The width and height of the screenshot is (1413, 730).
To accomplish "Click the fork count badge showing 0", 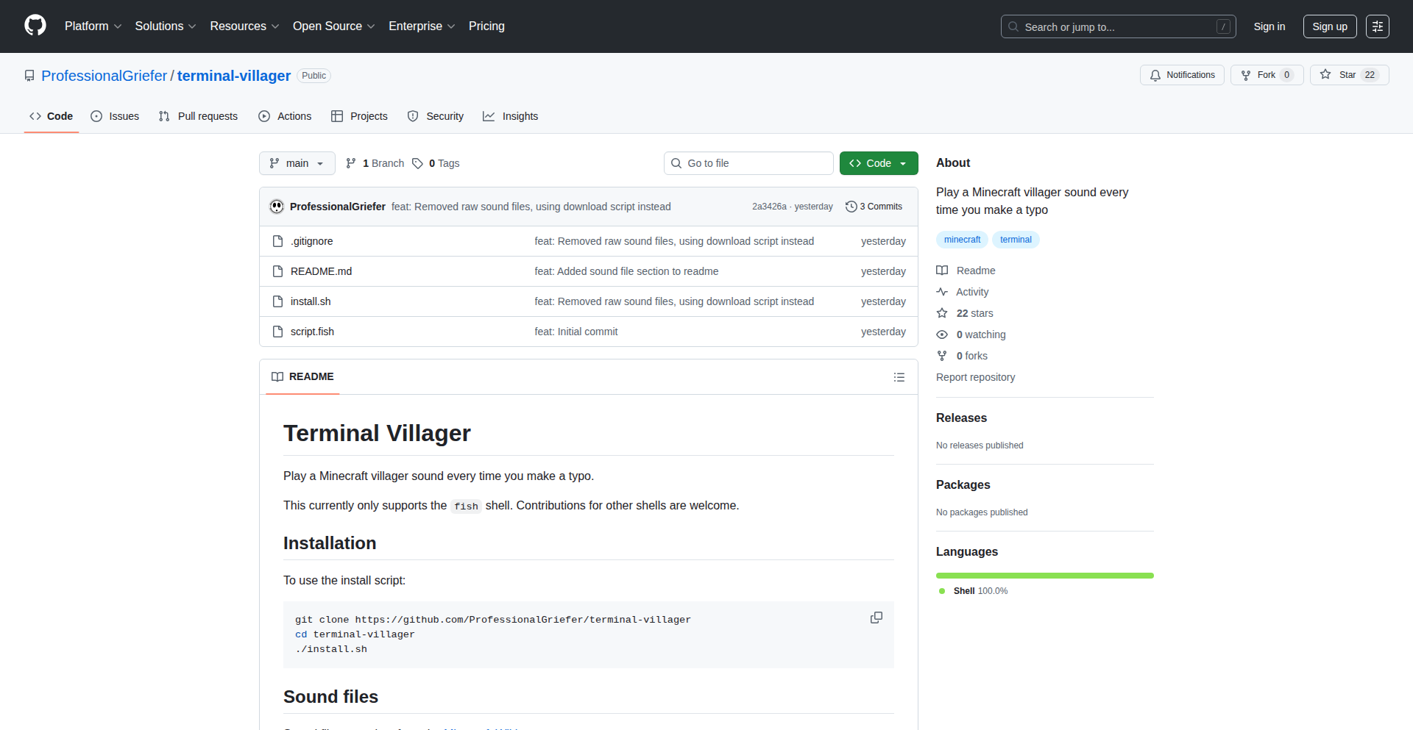I will (x=1286, y=75).
